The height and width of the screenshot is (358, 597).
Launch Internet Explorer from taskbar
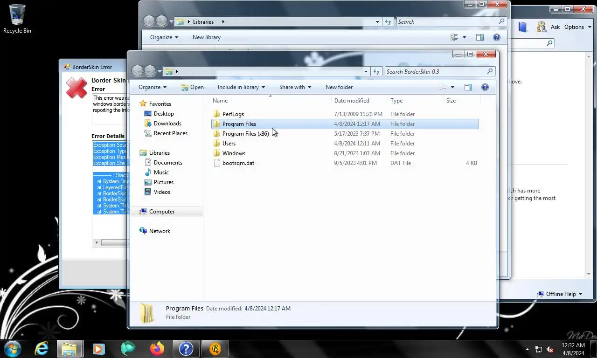(42, 349)
